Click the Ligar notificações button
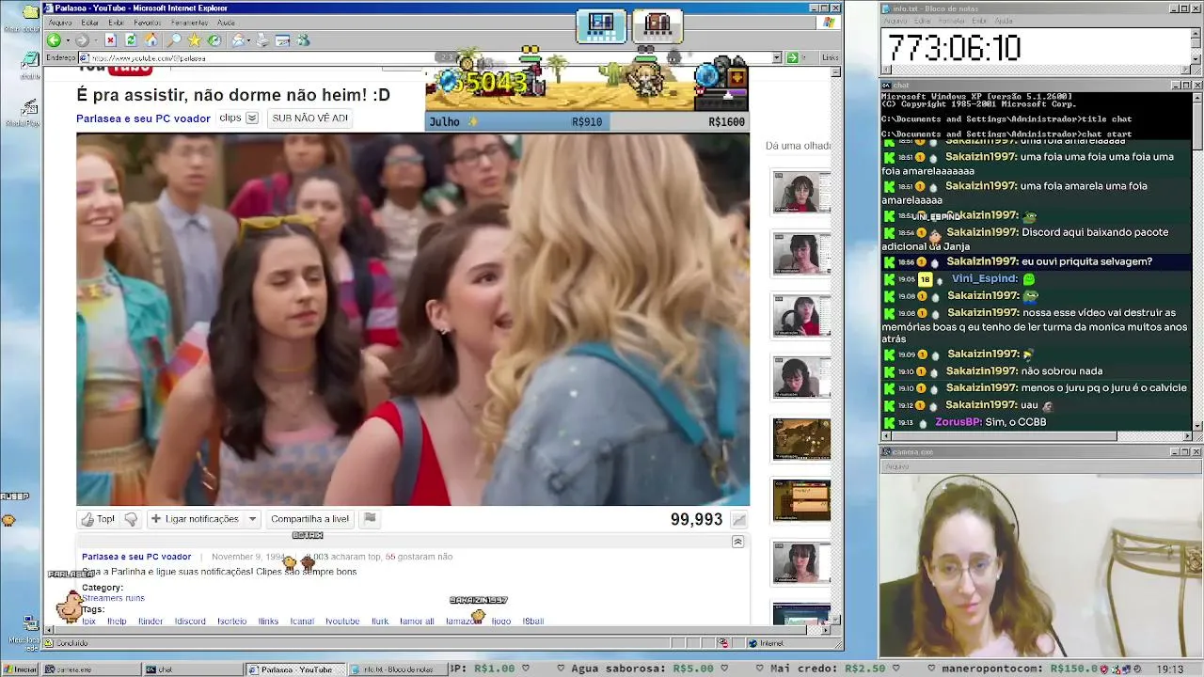The height and width of the screenshot is (677, 1204). point(195,519)
